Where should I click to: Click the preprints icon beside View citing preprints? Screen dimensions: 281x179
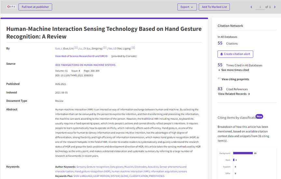219,79
